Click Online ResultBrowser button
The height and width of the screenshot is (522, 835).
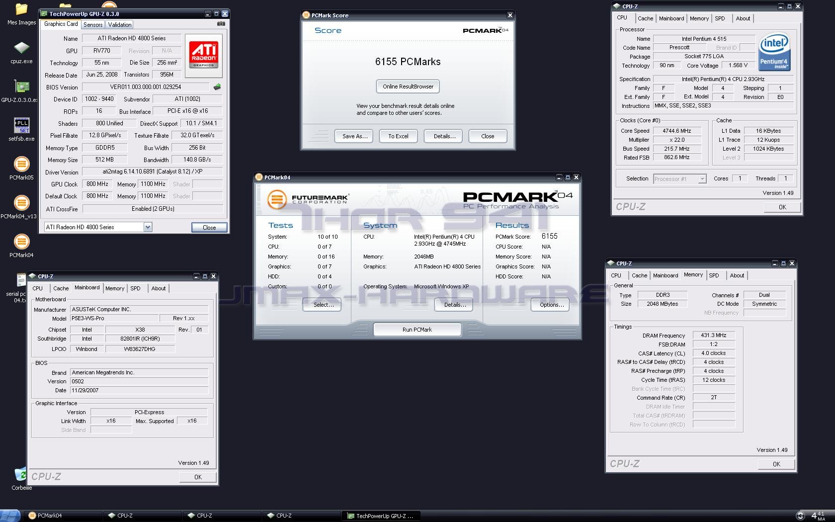tap(408, 87)
